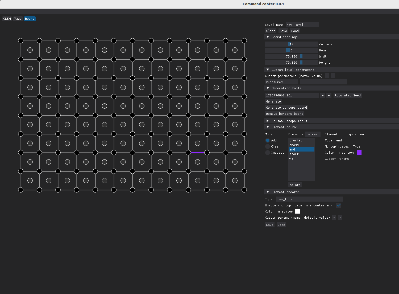Remove a custom param in Element creator
Screen dimensions: 399x294
tap(340, 218)
